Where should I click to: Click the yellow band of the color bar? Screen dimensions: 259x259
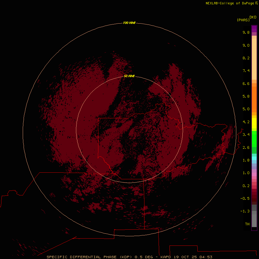pyautogui.click(x=254, y=123)
